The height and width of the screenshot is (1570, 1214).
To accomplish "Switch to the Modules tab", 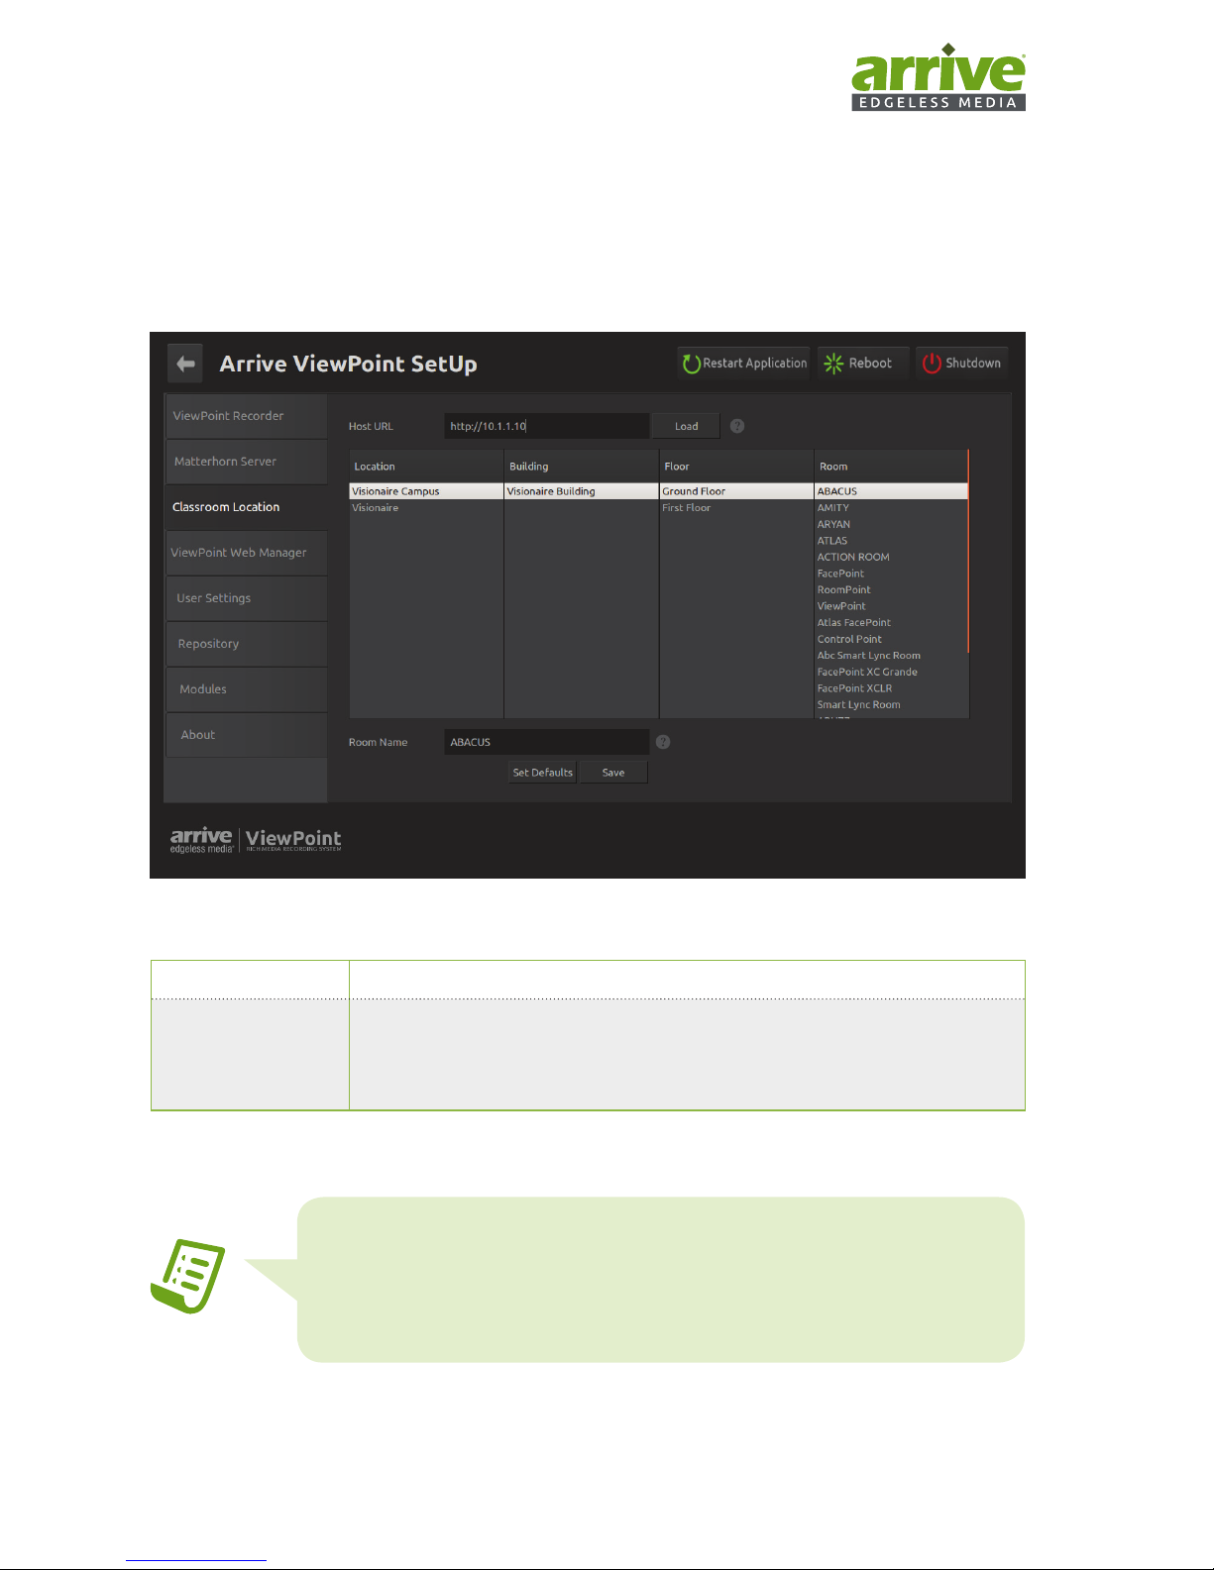I will click(x=246, y=689).
